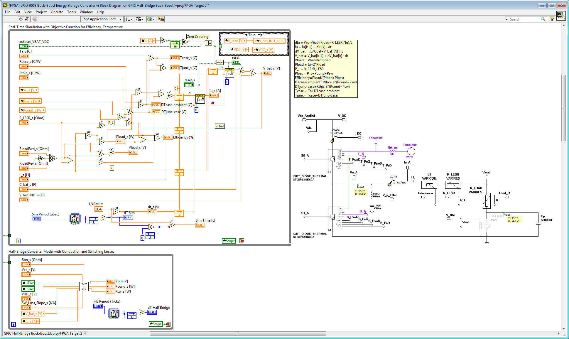Open the case selector True dropdown arrow
The width and height of the screenshot is (569, 339).
coord(259,35)
